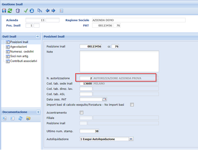Click the list view icon in toolbar

pos(62,11)
